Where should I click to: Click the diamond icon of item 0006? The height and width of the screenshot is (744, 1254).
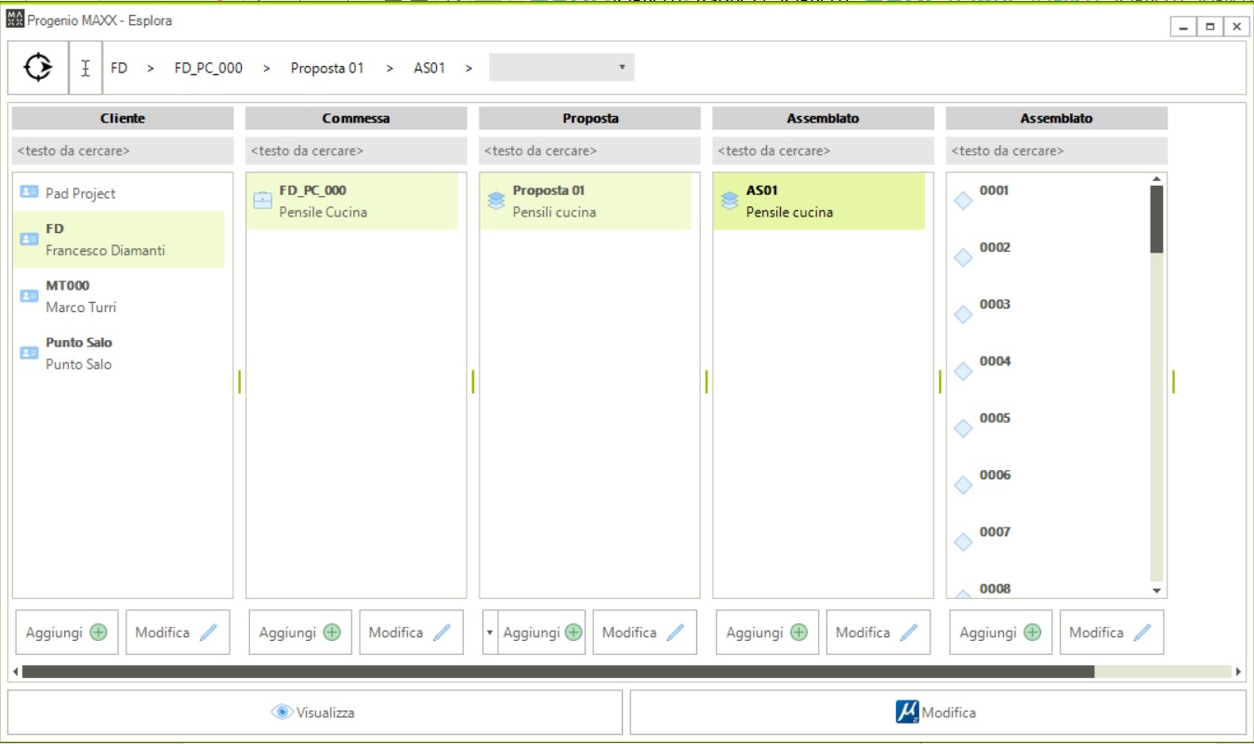(x=964, y=485)
